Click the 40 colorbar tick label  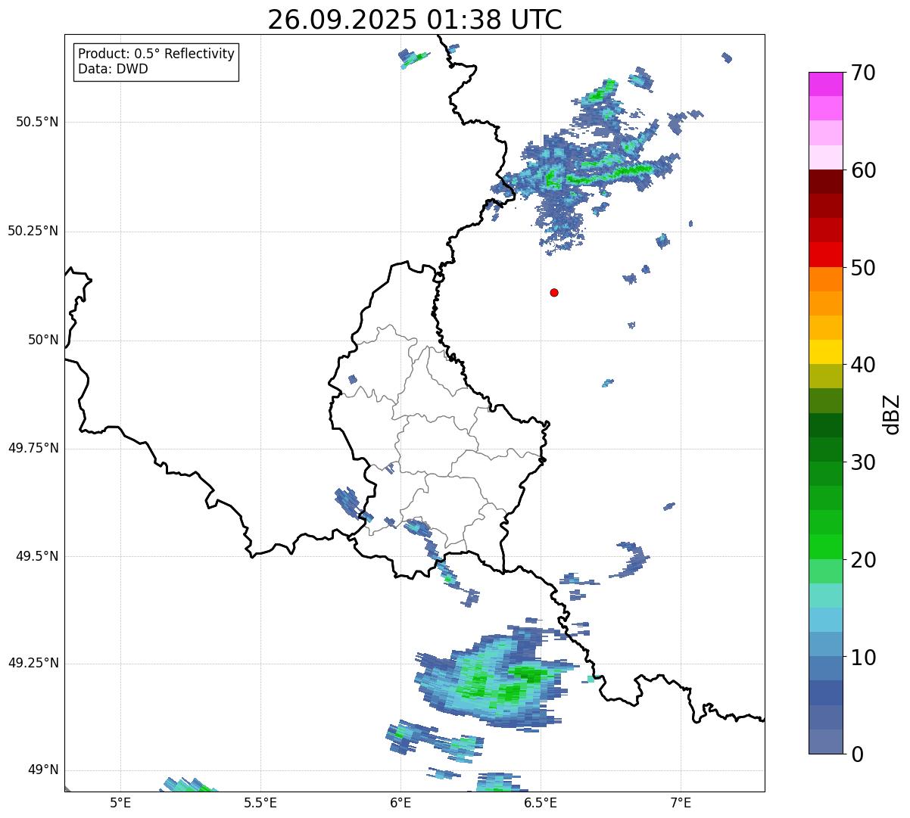pyautogui.click(x=863, y=365)
